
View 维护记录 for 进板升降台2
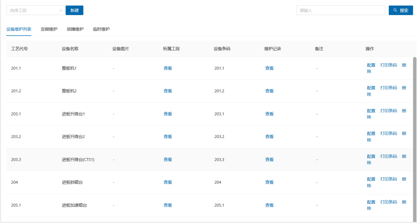(x=270, y=137)
